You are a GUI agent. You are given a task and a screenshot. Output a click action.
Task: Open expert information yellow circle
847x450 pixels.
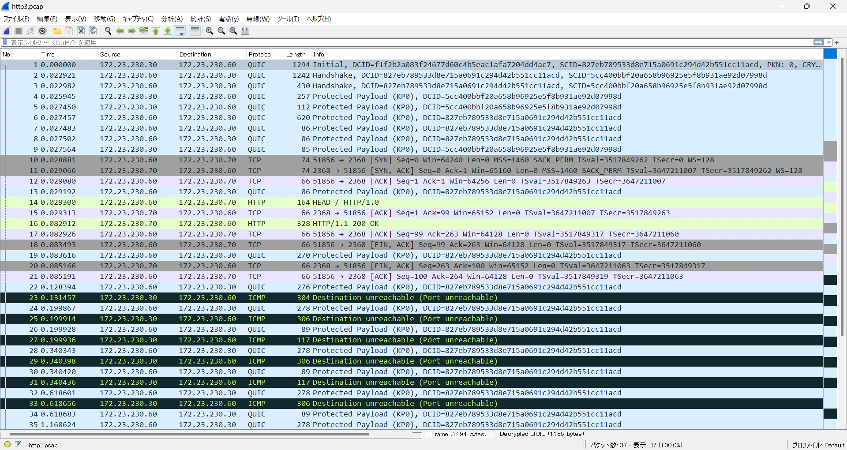[x=7, y=445]
